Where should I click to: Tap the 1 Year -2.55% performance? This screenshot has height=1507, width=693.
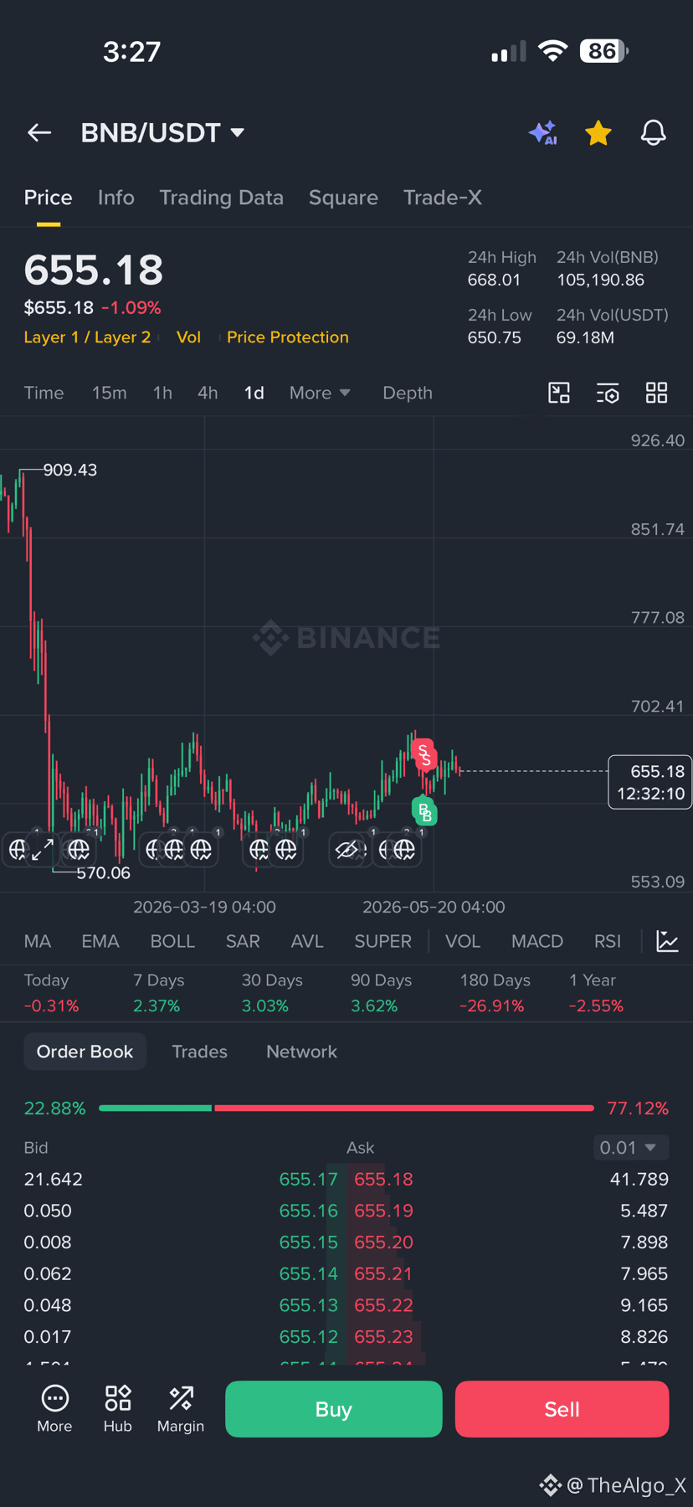point(596,993)
